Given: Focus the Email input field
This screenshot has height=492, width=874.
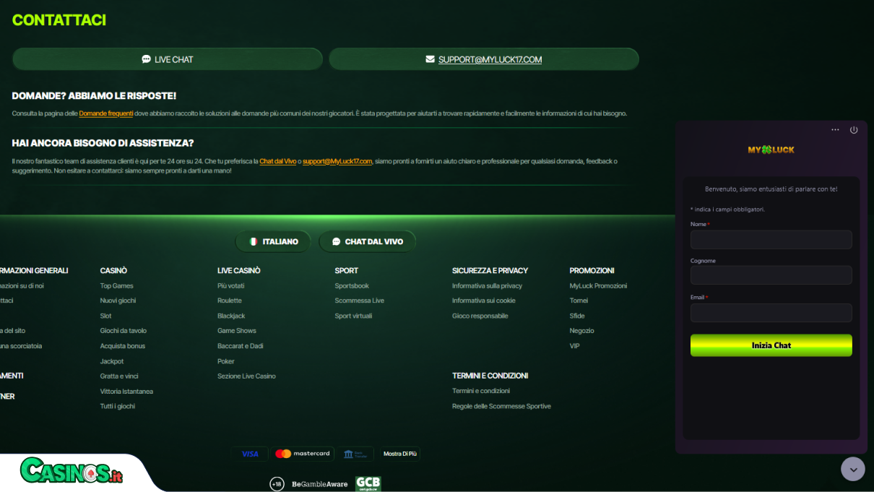Looking at the screenshot, I should pyautogui.click(x=771, y=313).
